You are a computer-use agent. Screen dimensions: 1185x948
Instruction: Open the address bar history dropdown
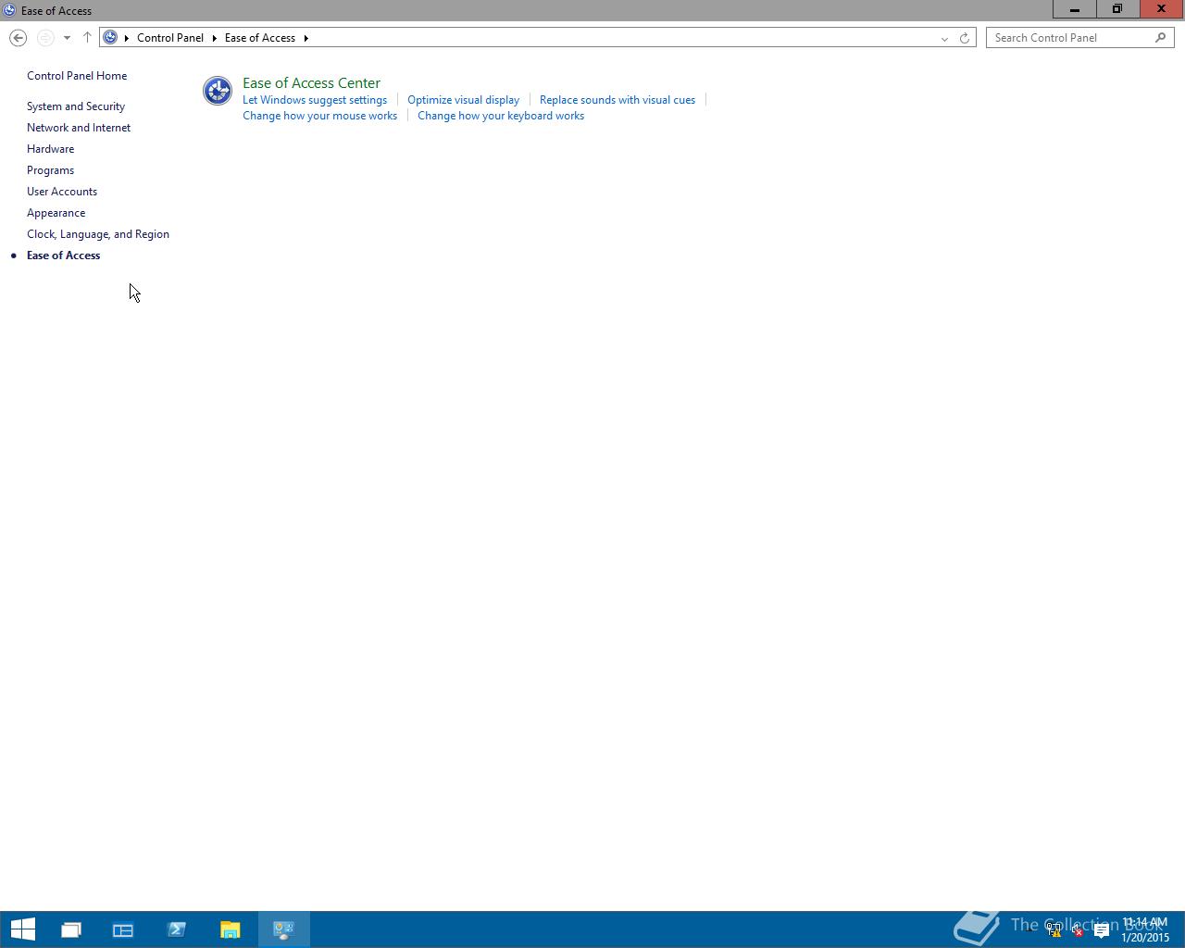pyautogui.click(x=944, y=38)
